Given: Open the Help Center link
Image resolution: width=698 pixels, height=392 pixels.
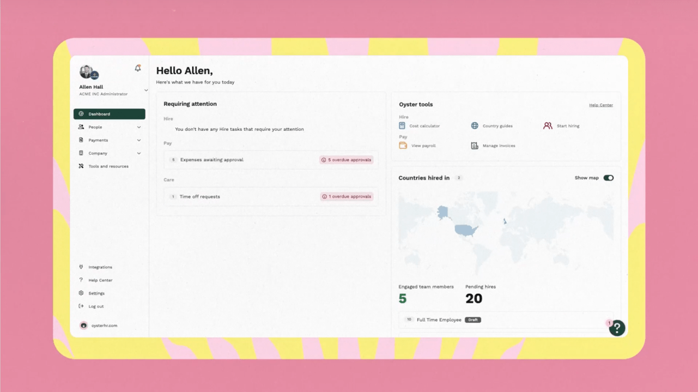Looking at the screenshot, I should [600, 105].
